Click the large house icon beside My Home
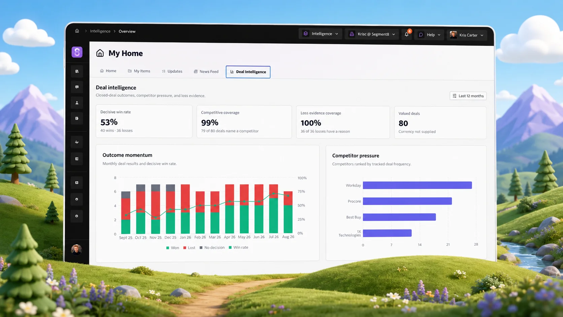Screen dimensions: 563x317 point(100,53)
